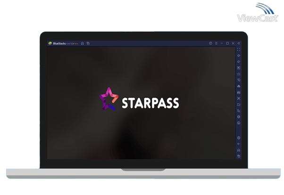The width and height of the screenshot is (284, 195).
Task: Go to Android home from side toolbar
Action: pyautogui.click(x=239, y=150)
